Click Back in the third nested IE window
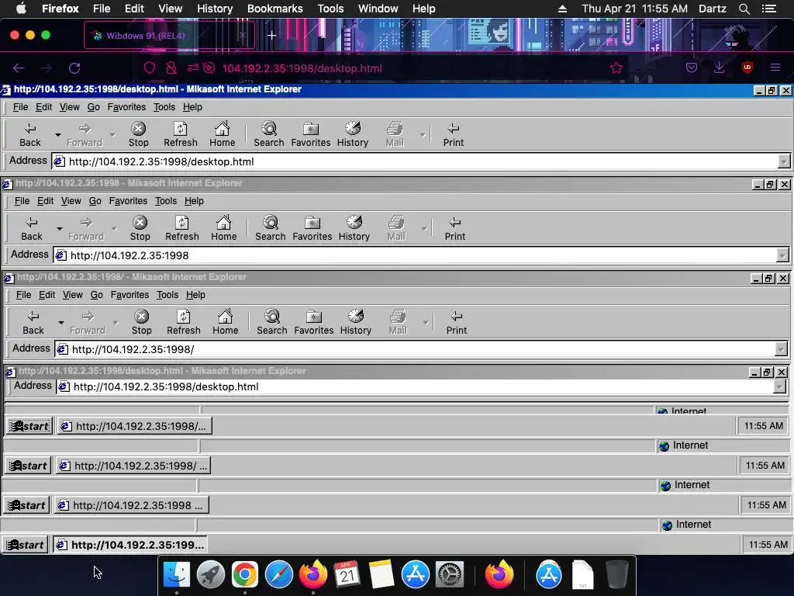This screenshot has height=596, width=794. 33,322
